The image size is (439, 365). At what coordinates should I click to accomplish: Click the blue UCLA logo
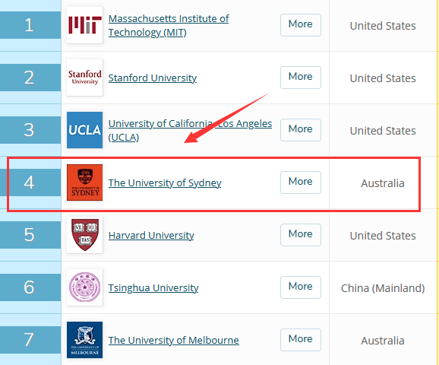click(84, 130)
